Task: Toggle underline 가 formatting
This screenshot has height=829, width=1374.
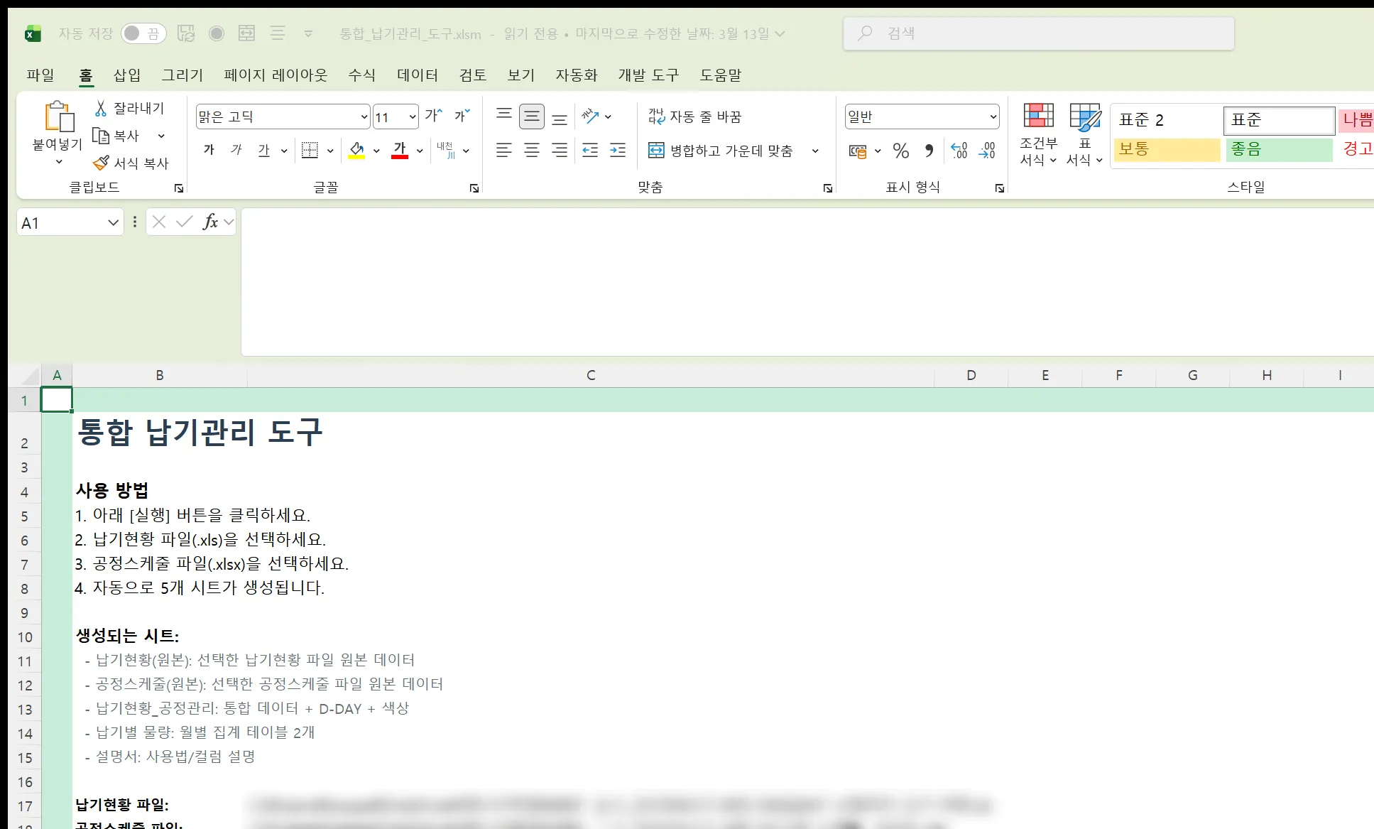Action: pos(264,150)
